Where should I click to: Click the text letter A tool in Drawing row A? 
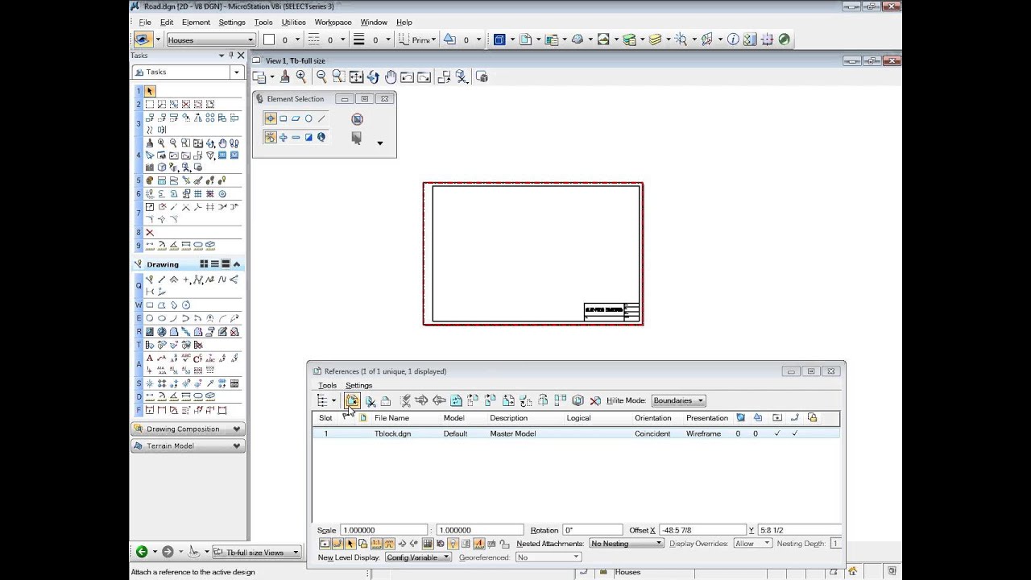(x=150, y=358)
